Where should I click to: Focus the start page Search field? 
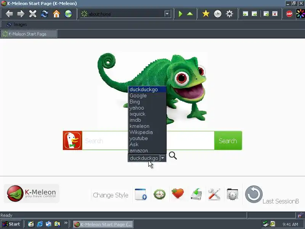point(148,140)
